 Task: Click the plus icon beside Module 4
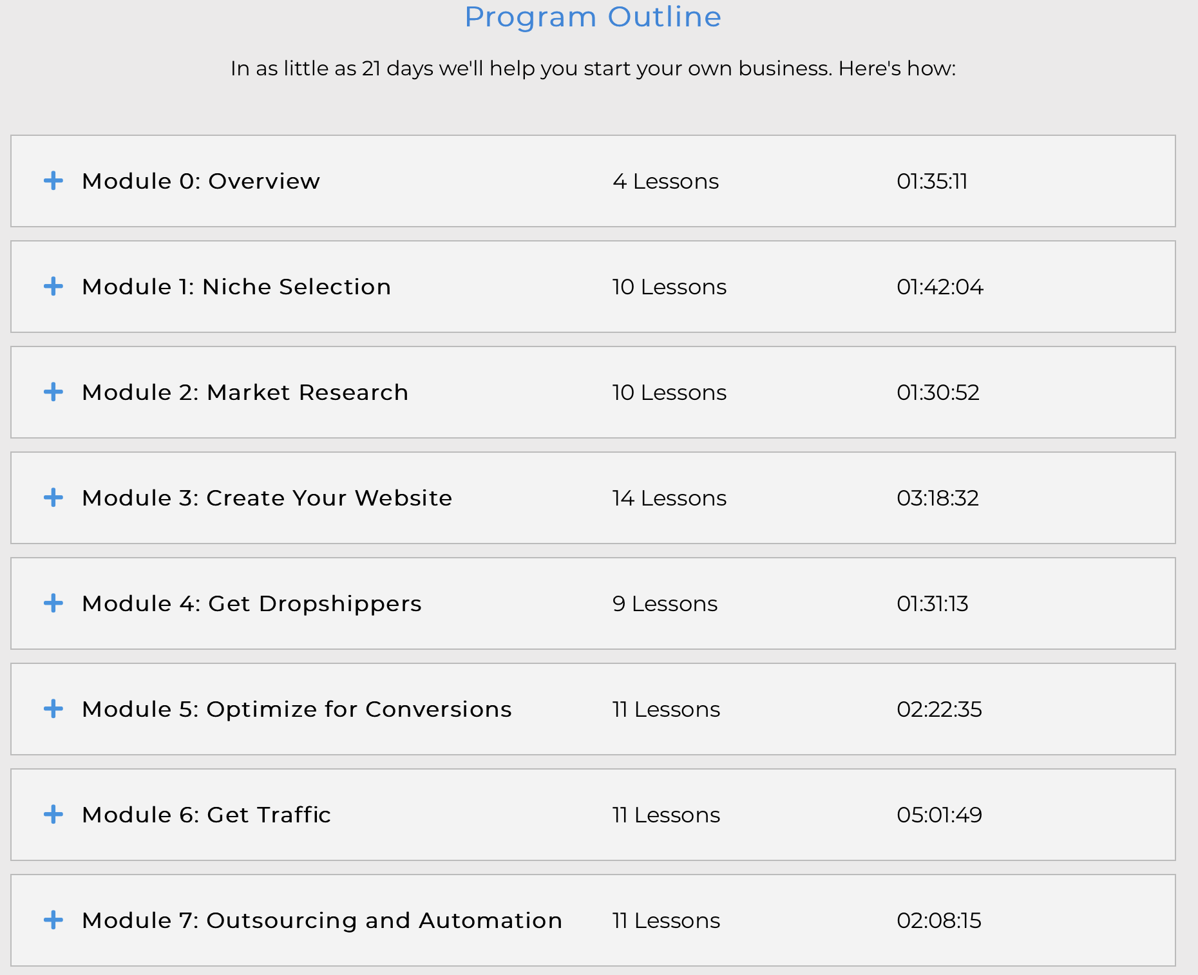tap(54, 603)
